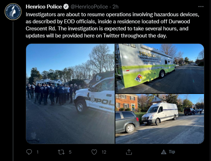The image size is (211, 161).
Task: Click the verified checkmark badge
Action: (x=66, y=7)
